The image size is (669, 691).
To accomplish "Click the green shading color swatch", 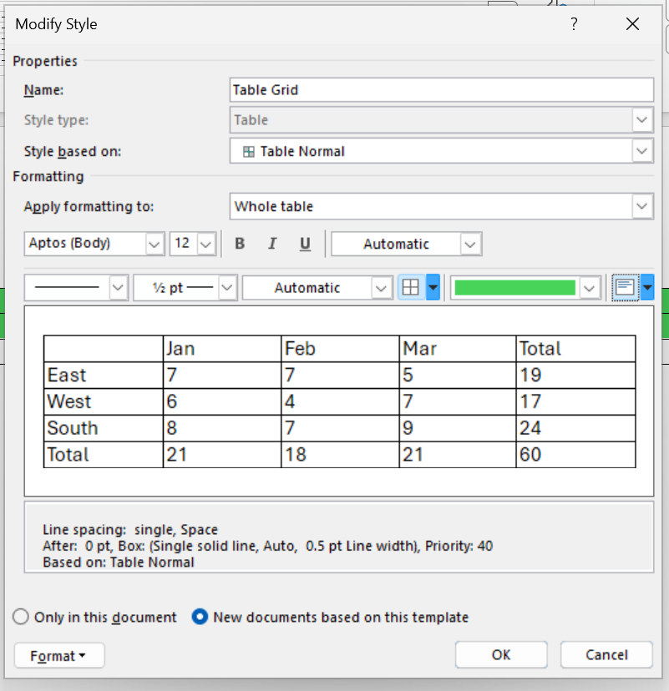I will pos(514,287).
